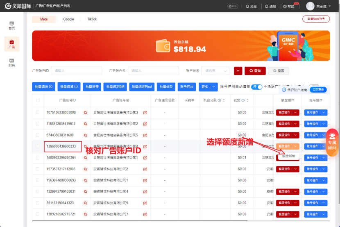Focus the 广告账户ID input field
Viewport: 340px width, 227px height.
click(x=76, y=70)
